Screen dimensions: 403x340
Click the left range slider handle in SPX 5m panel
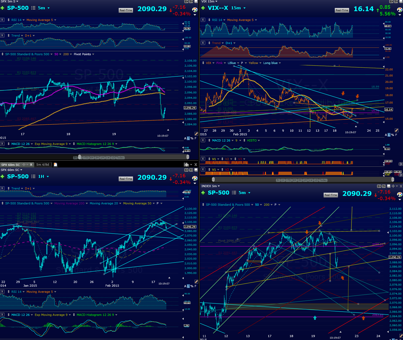(79, 157)
